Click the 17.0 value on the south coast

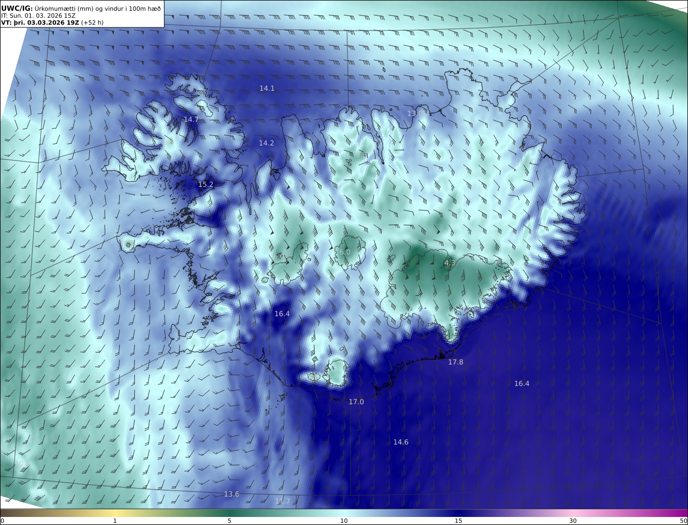click(x=356, y=402)
